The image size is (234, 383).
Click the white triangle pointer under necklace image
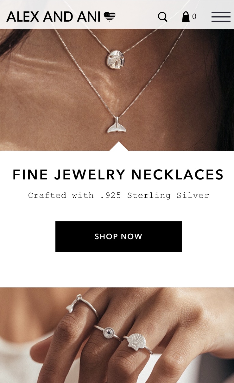point(119,146)
